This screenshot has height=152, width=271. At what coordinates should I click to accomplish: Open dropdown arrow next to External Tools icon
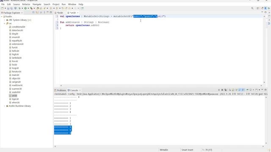pos(34,8)
